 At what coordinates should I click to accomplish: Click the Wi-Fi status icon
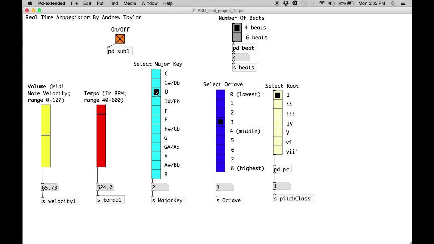[x=322, y=3]
